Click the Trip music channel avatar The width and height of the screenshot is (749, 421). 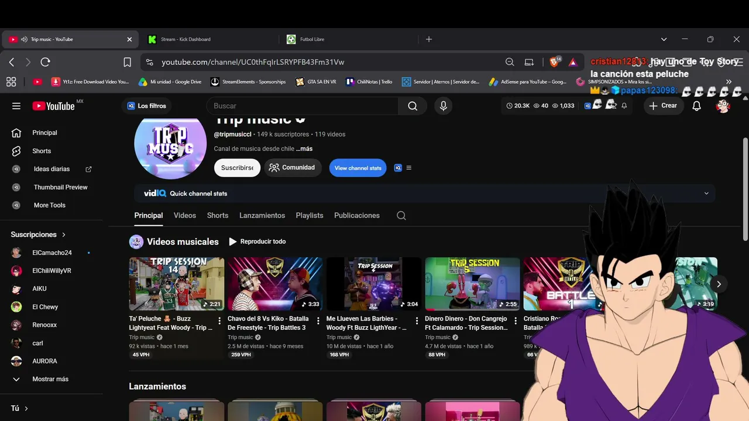(170, 144)
